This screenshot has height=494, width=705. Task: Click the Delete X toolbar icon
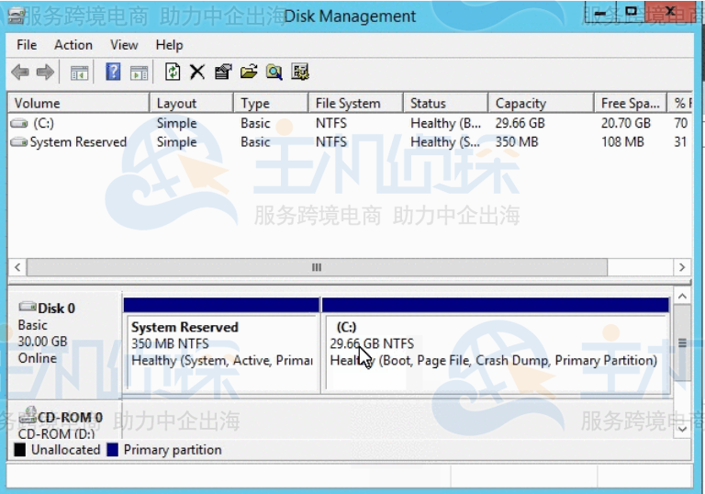click(197, 73)
